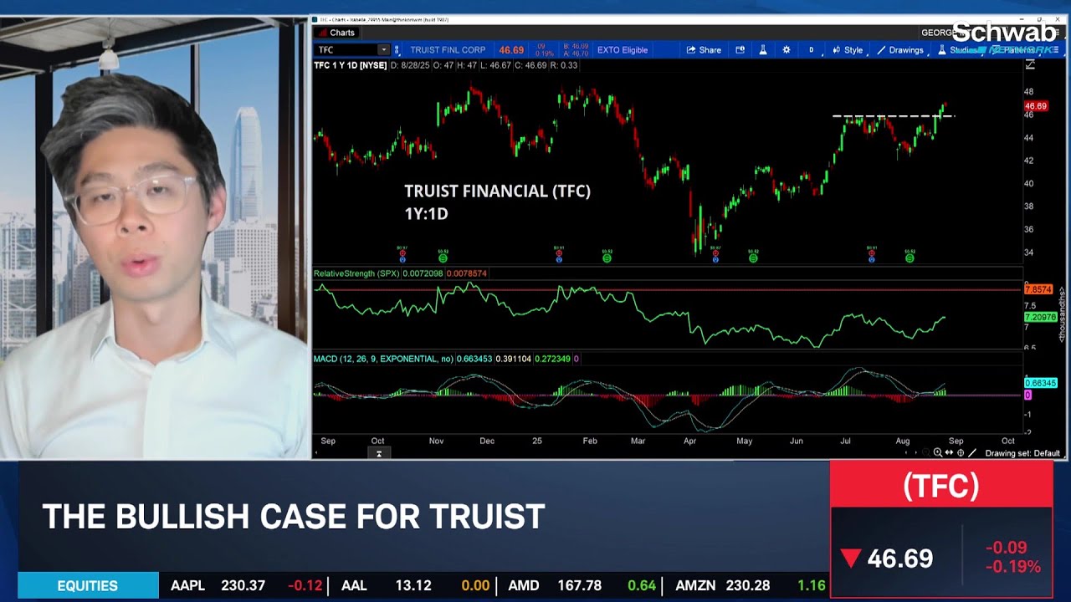Click the earnings marker in July
This screenshot has height=602, width=1071.
872,258
